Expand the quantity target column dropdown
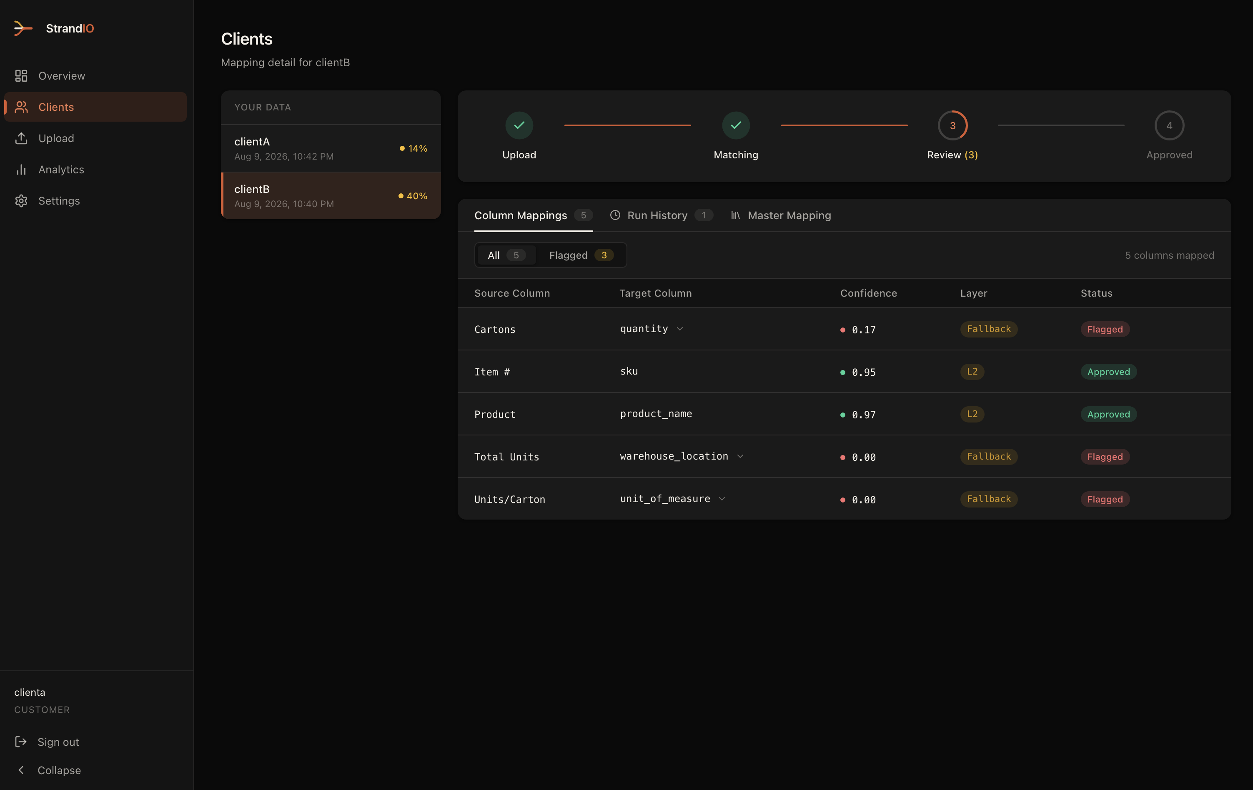The height and width of the screenshot is (790, 1253). 679,329
